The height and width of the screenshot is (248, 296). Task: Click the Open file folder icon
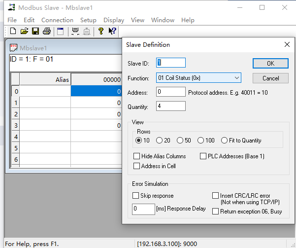(24, 32)
